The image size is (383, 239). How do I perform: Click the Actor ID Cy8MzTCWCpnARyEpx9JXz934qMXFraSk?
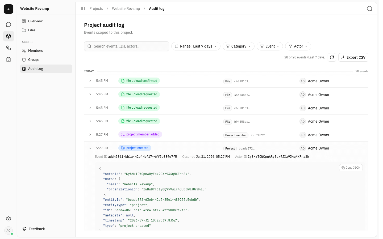278,157
